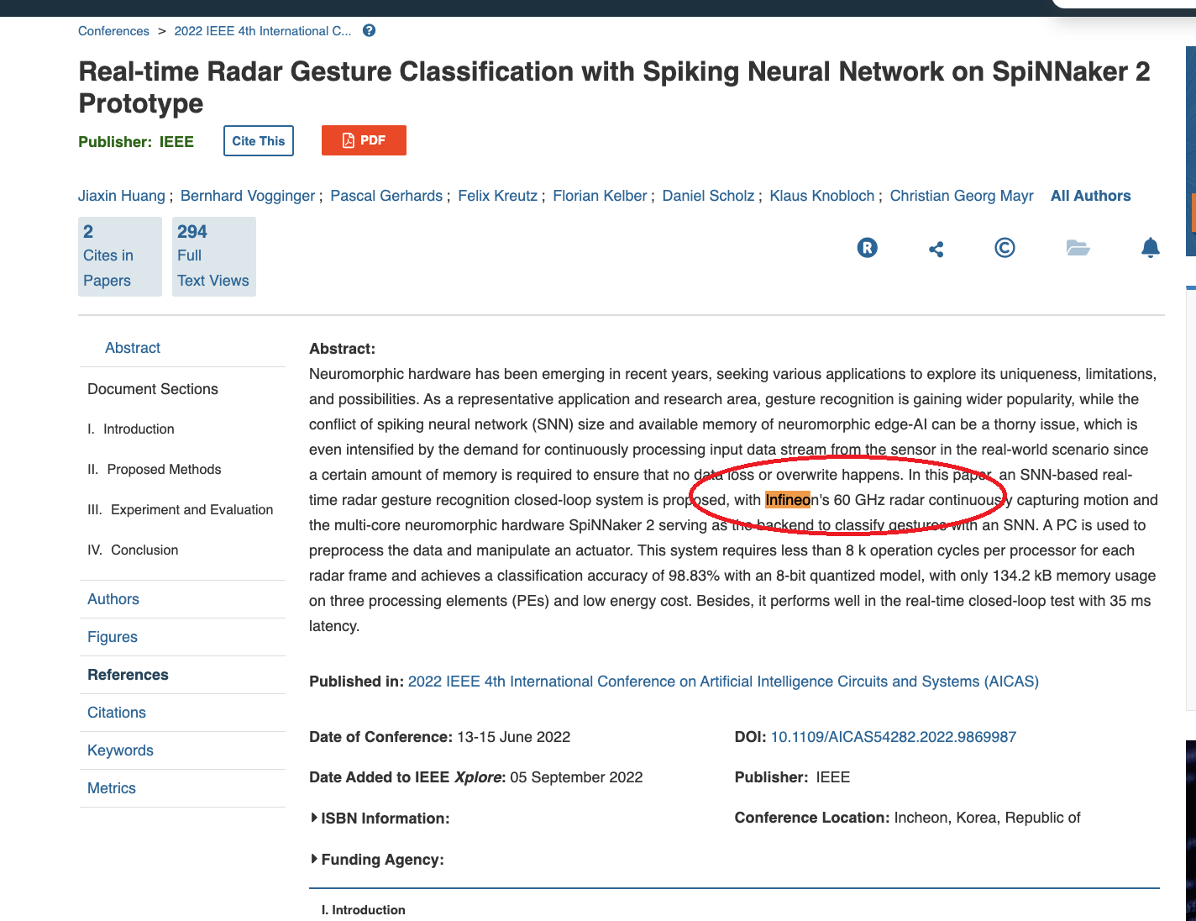The width and height of the screenshot is (1196, 921).
Task: Go to the Keywords section
Action: [x=120, y=750]
